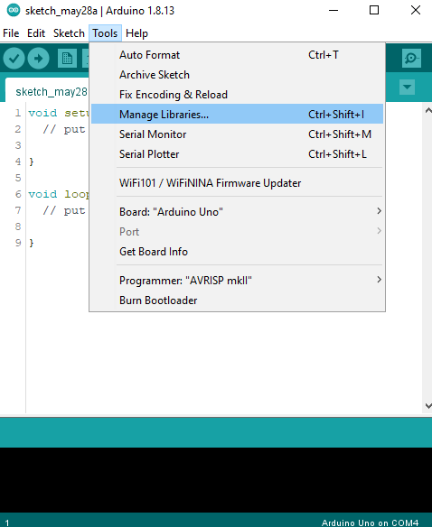The height and width of the screenshot is (527, 432).
Task: Click line number 1 in status bar
Action: point(7,522)
